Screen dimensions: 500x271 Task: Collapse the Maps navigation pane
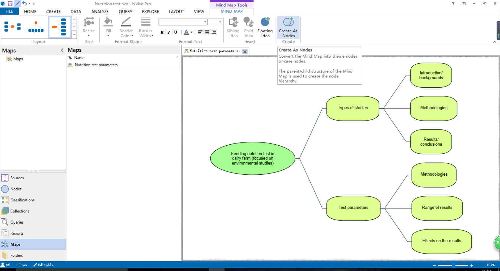pos(62,50)
